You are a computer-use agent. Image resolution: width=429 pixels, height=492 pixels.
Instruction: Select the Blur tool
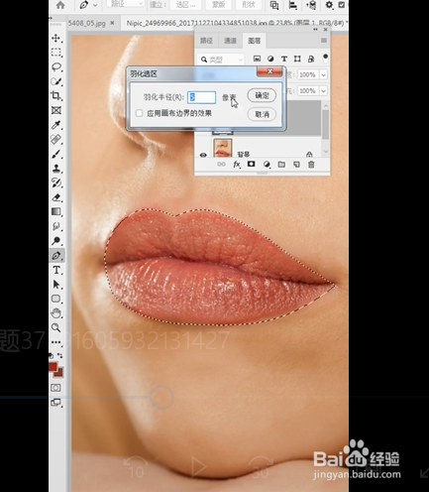[56, 226]
